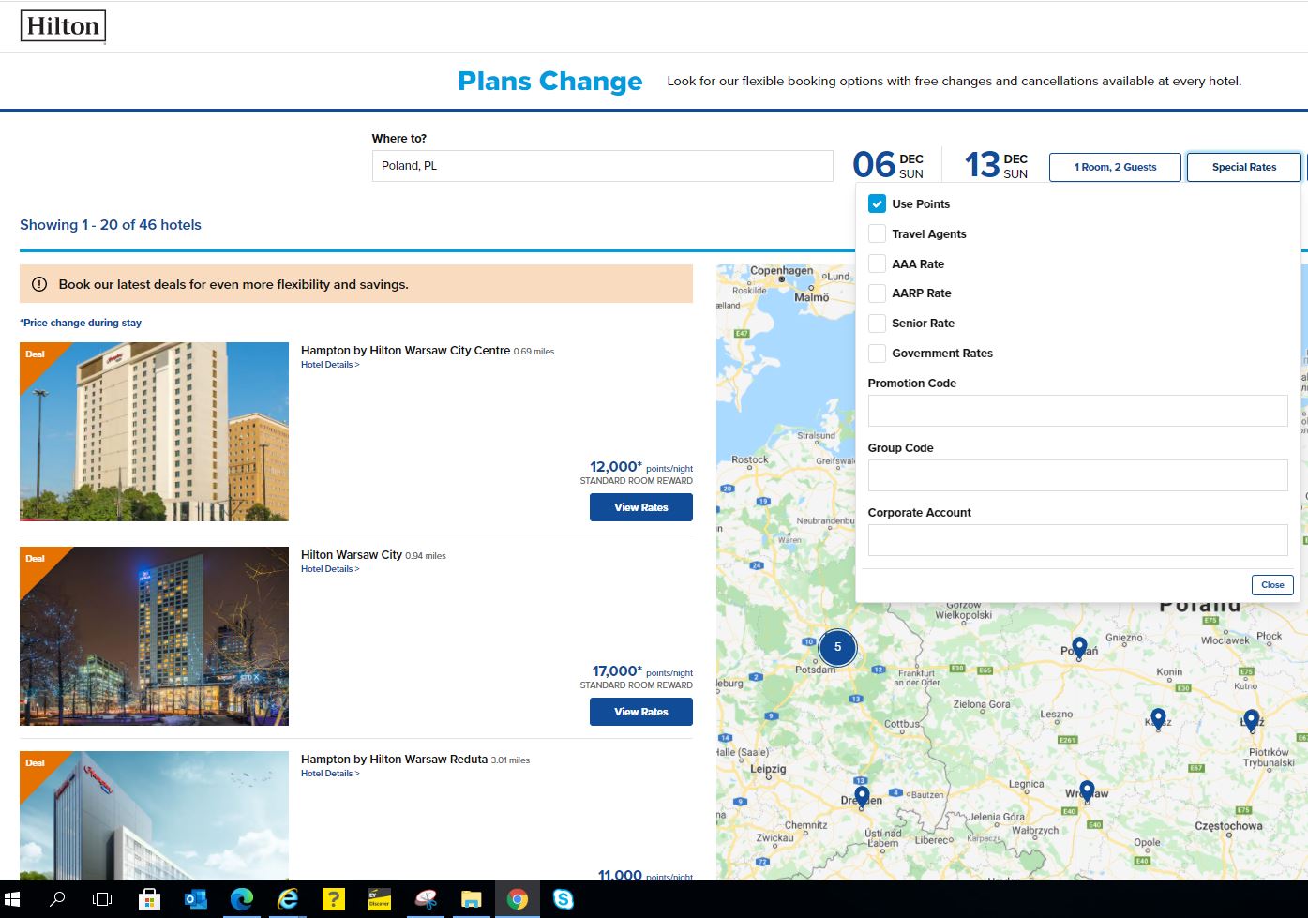Viewport: 1308px width, 918px height.
Task: Click the '*Price change during stay' note
Action: pos(81,323)
